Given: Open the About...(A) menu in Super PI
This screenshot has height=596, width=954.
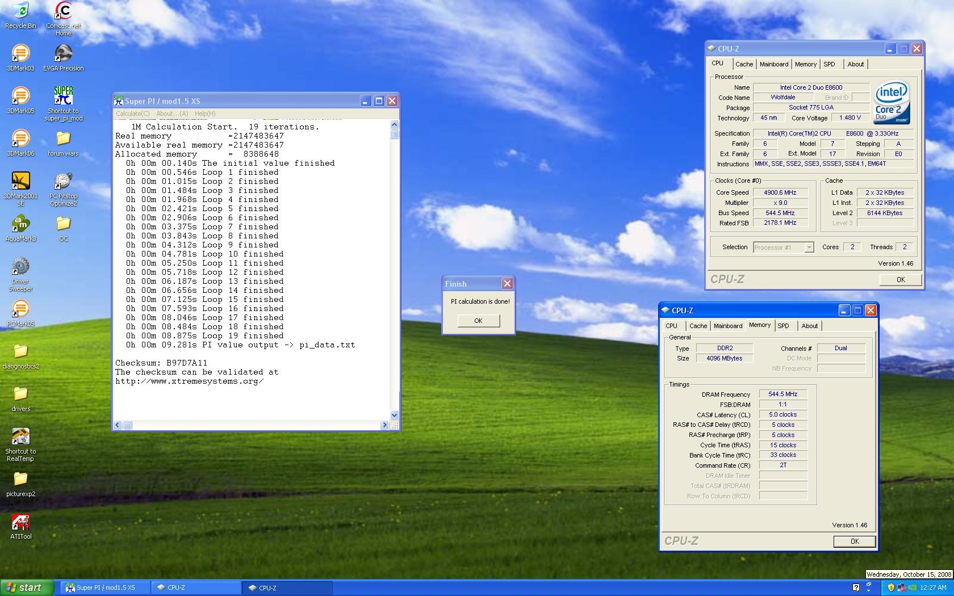Looking at the screenshot, I should (172, 114).
